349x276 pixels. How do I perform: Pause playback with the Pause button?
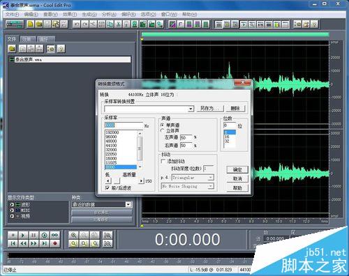[34, 235]
